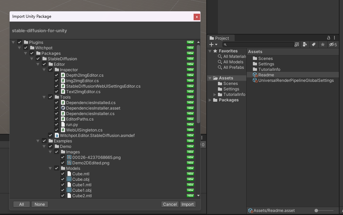Click the file icon of Cube.mtl
The image size is (343, 215).
[69, 174]
